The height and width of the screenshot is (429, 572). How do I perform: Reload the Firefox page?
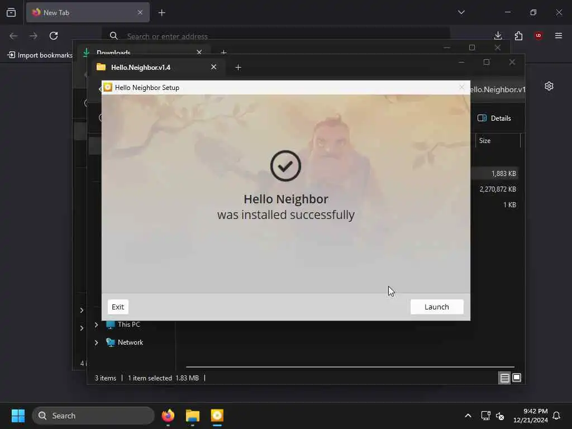(54, 36)
